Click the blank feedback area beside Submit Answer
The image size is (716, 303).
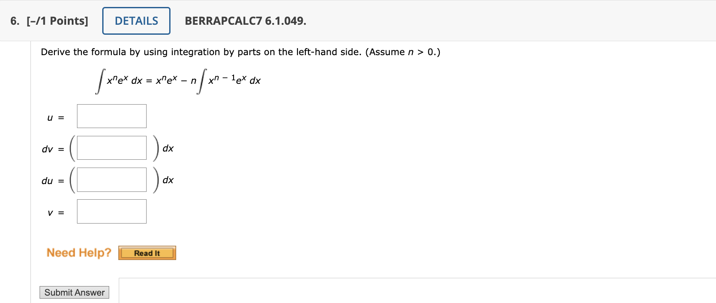coord(391,291)
